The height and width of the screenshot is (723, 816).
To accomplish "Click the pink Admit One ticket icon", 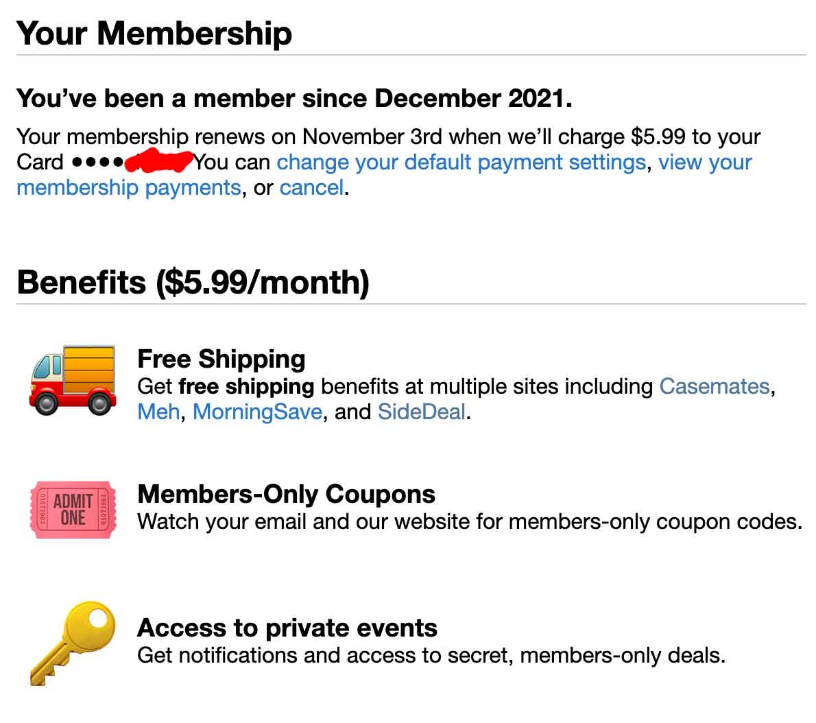I will 71,509.
